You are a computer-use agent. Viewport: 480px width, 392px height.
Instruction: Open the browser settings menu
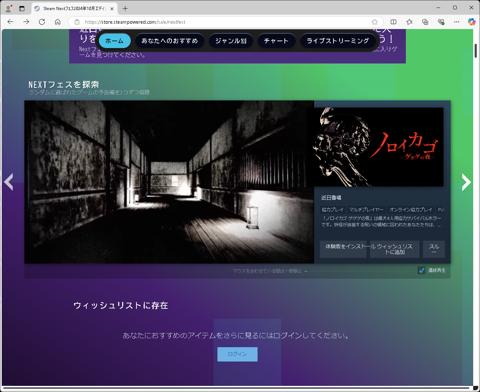pyautogui.click(x=456, y=22)
